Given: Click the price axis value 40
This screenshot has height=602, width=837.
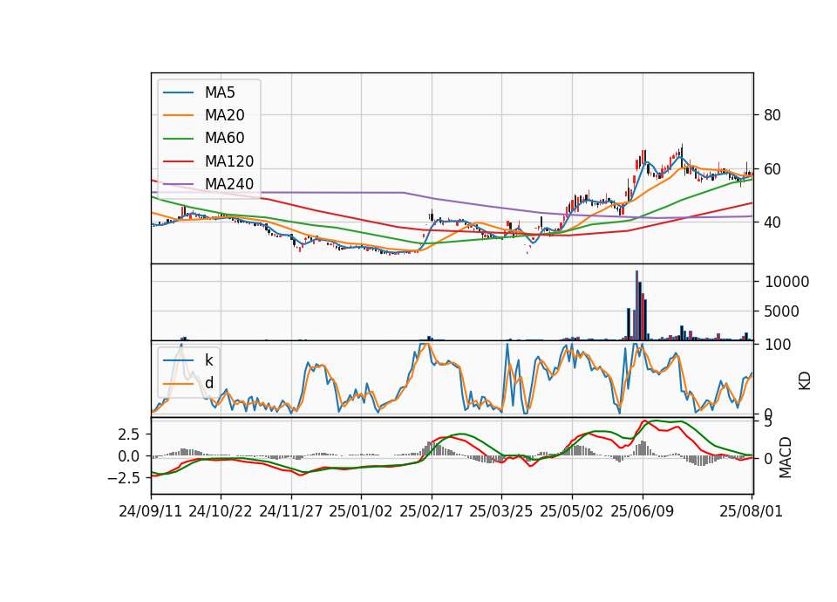Looking at the screenshot, I should (x=772, y=222).
